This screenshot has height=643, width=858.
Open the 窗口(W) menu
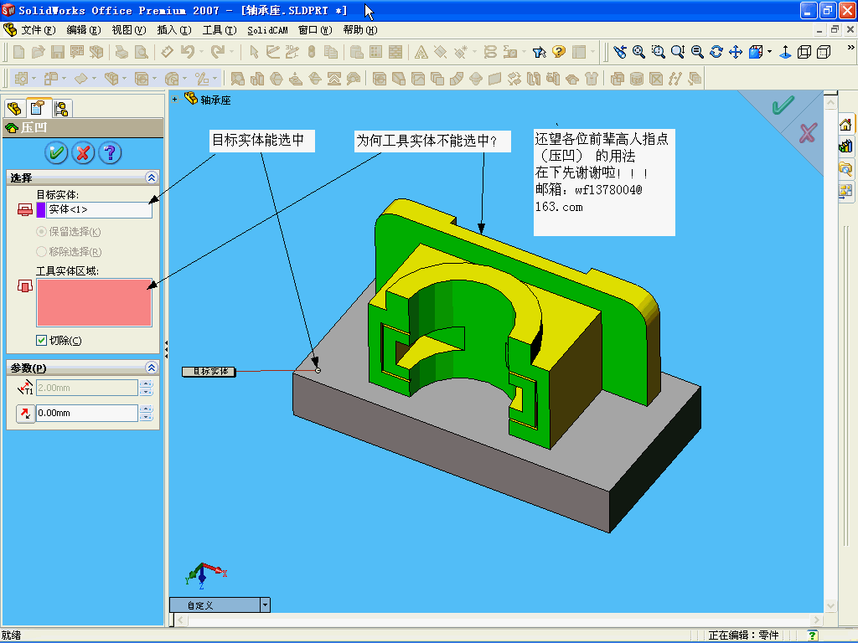pyautogui.click(x=315, y=30)
